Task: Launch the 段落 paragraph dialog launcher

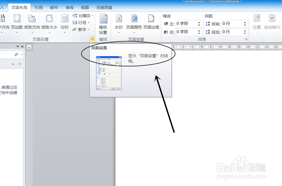Action: [x=246, y=39]
